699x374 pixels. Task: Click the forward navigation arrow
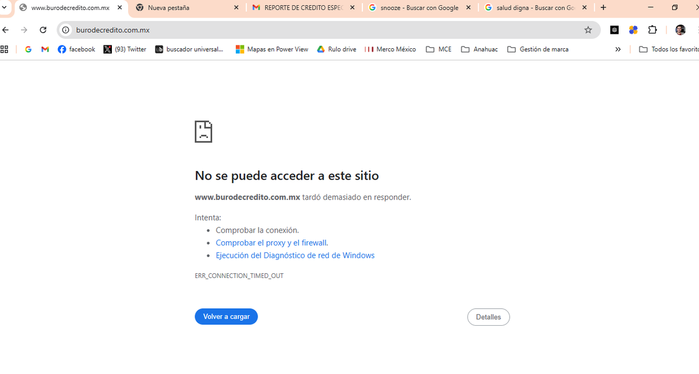pos(24,30)
